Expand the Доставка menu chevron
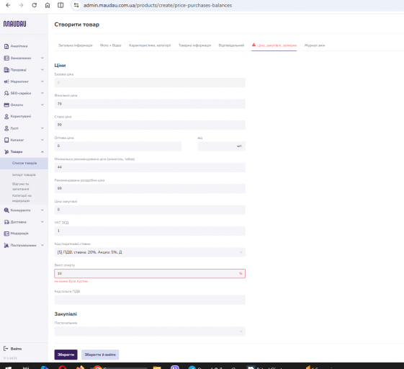 coord(42,222)
